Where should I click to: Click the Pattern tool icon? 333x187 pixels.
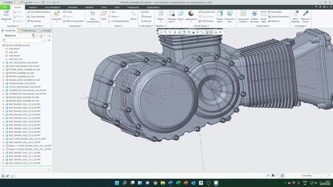pyautogui.click(x=161, y=14)
